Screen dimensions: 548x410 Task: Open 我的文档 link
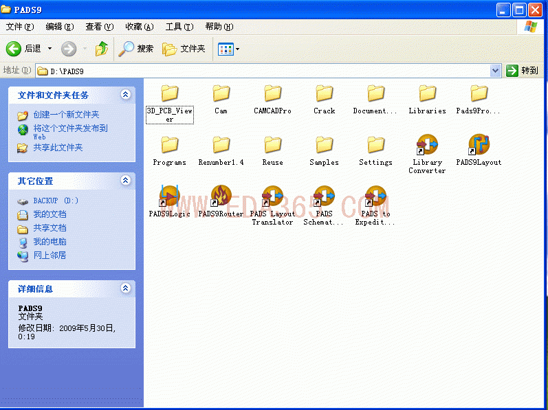click(50, 214)
